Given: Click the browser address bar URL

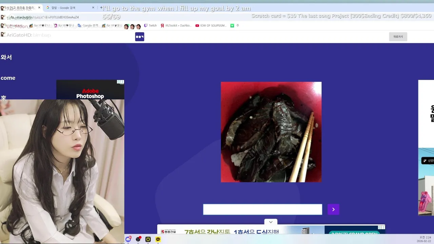Looking at the screenshot, I should [47, 17].
